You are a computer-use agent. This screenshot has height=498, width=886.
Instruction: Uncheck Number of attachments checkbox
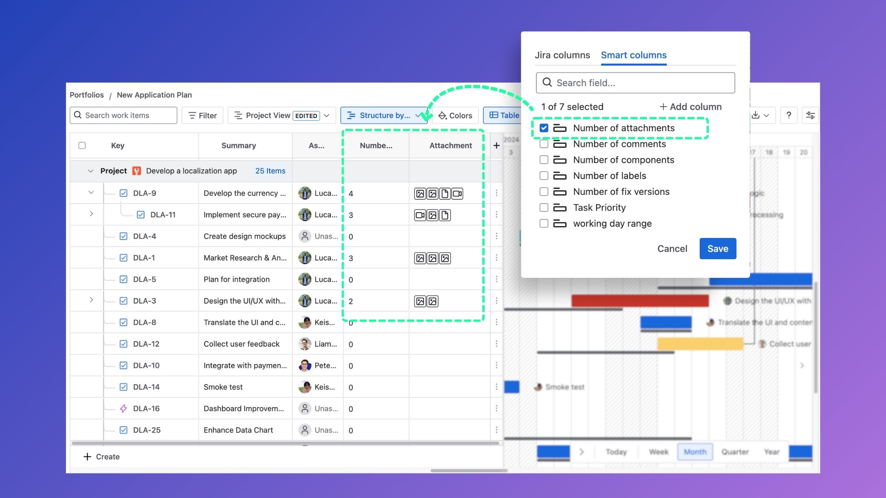click(x=544, y=128)
